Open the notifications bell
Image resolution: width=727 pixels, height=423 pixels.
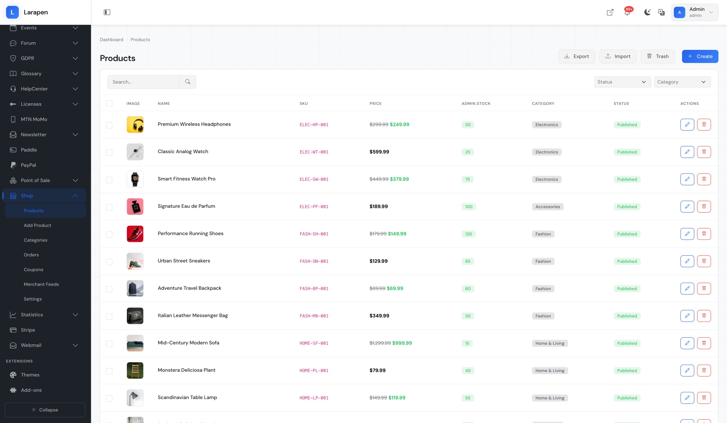pyautogui.click(x=627, y=12)
